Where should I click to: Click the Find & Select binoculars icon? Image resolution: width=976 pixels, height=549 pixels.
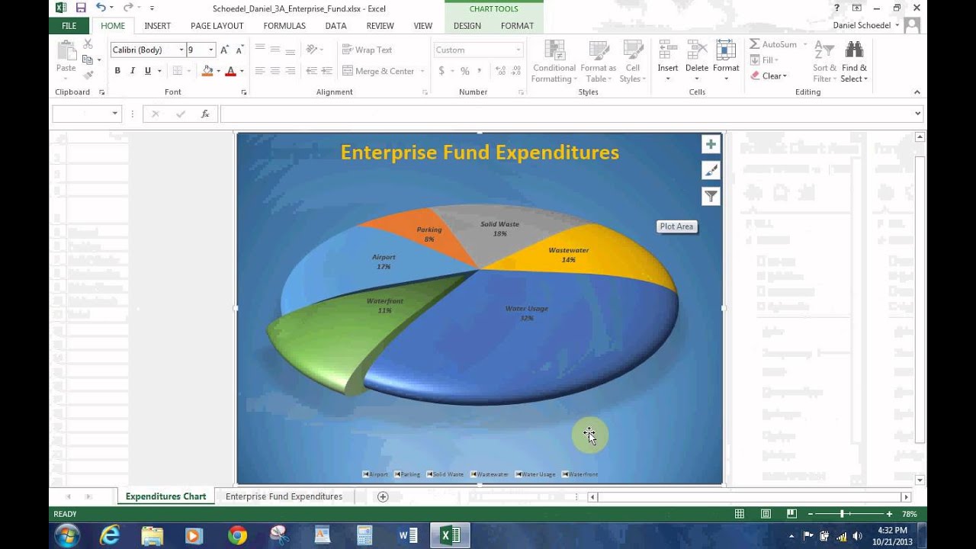[x=854, y=50]
